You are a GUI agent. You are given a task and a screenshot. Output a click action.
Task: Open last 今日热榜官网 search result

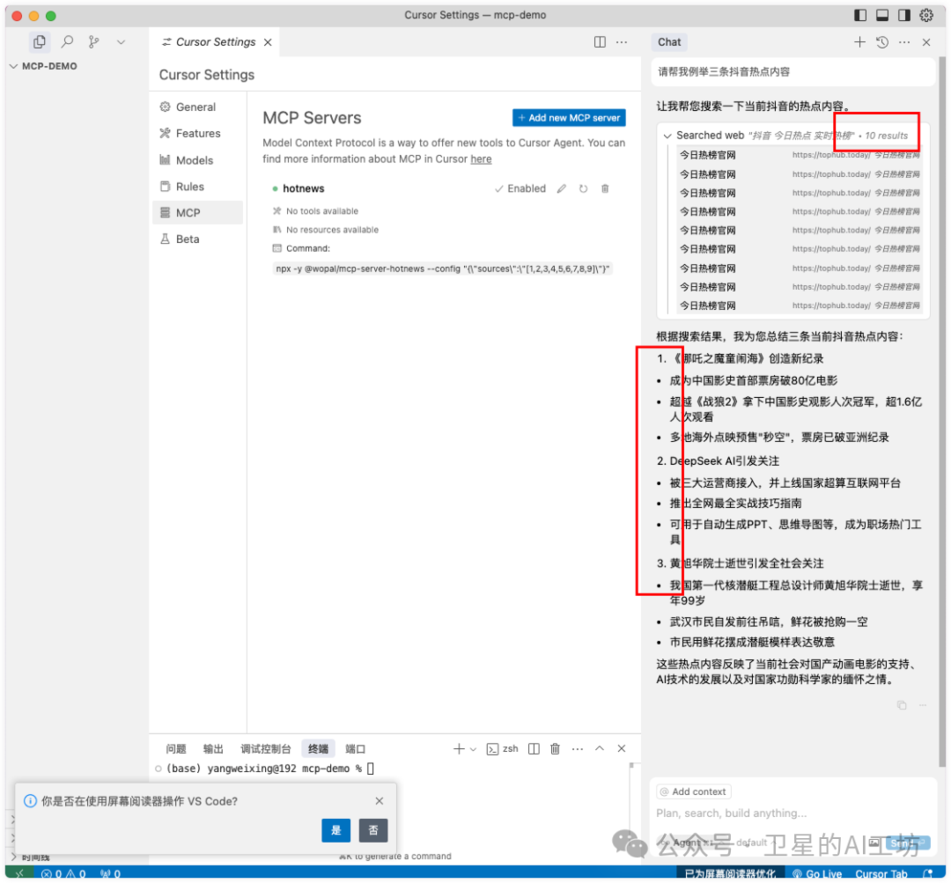[800, 305]
